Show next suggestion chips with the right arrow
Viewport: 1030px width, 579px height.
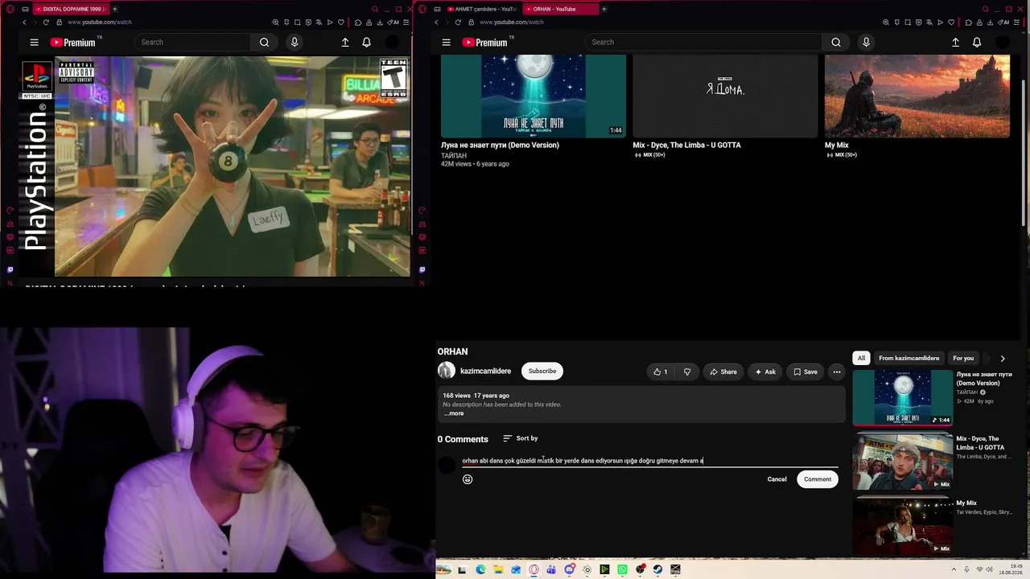click(x=1003, y=359)
